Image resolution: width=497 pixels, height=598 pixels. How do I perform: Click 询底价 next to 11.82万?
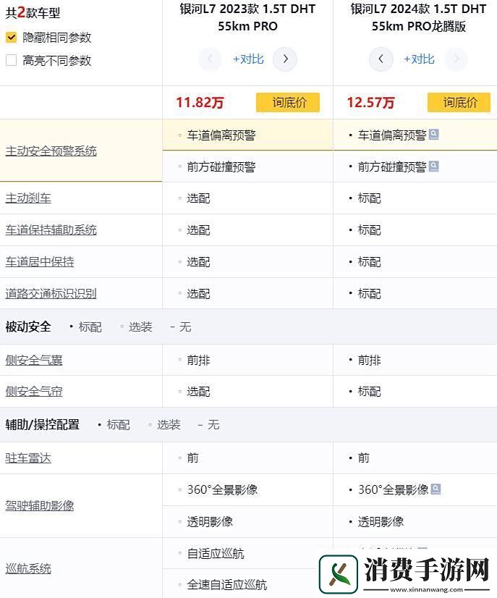coord(288,102)
